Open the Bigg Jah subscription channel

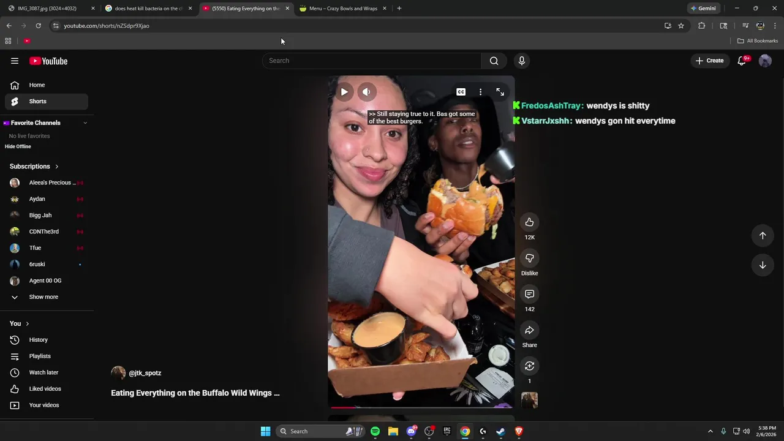47,216
